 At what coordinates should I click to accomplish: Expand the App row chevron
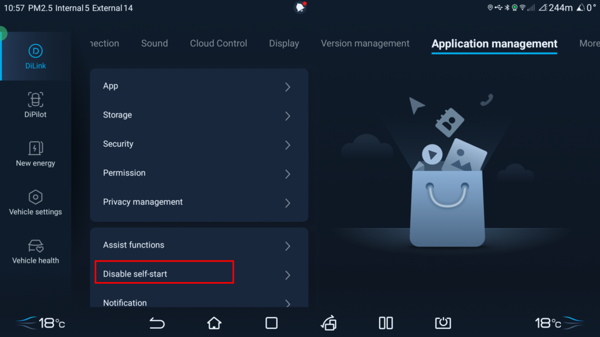(x=288, y=87)
